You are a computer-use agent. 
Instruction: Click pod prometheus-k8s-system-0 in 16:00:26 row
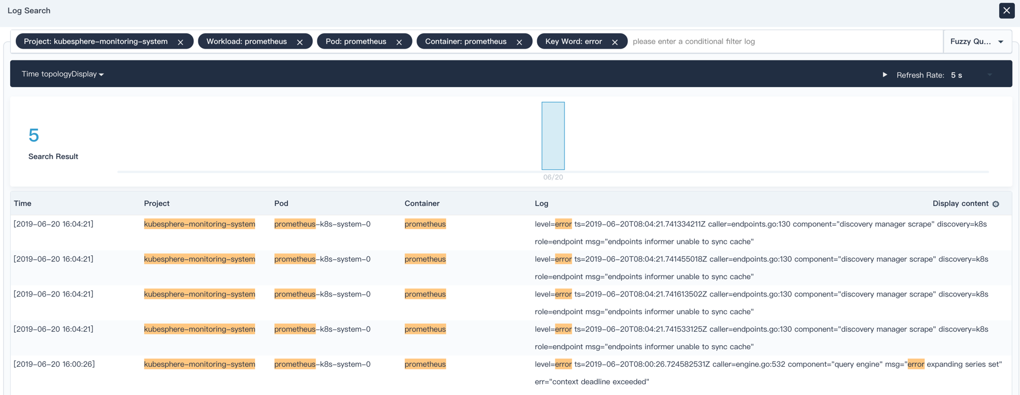pyautogui.click(x=322, y=364)
